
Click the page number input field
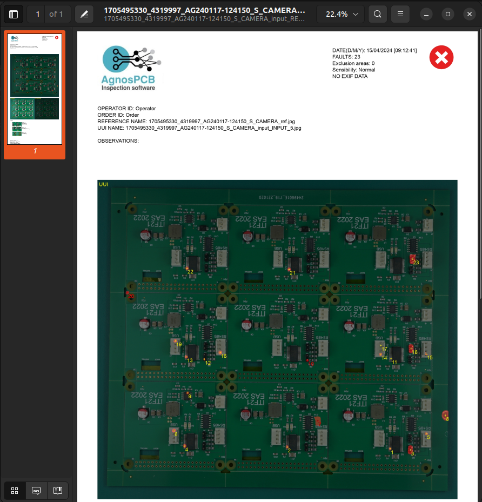coord(37,14)
